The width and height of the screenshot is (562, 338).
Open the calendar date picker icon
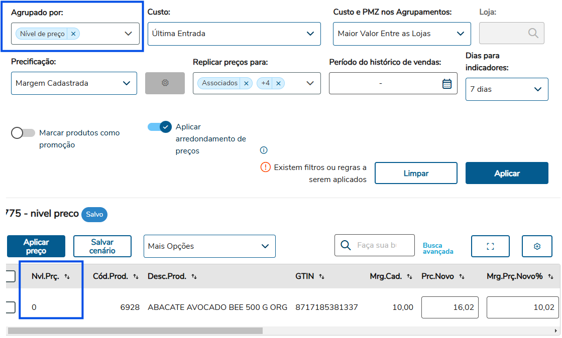(446, 84)
